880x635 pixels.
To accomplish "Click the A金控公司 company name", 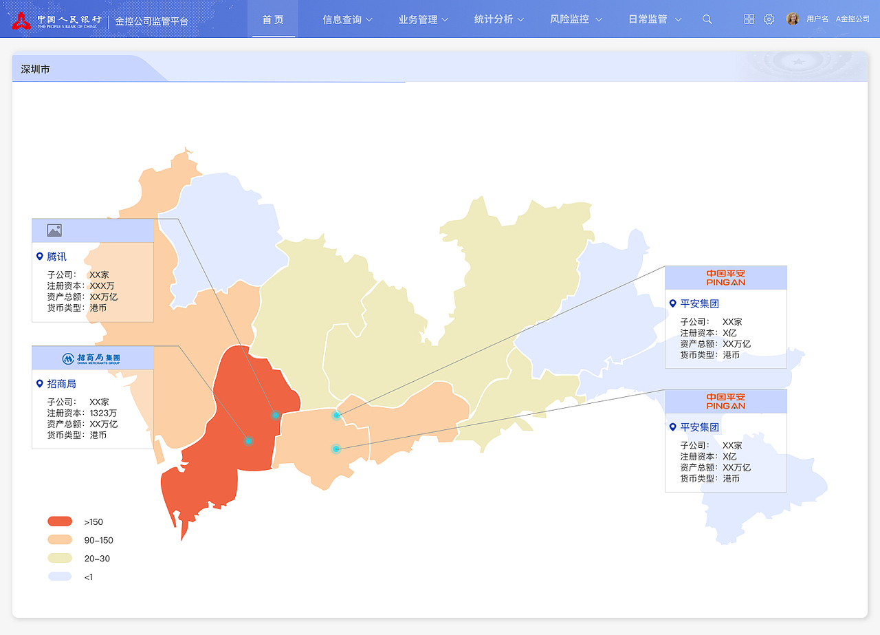I will 852,19.
